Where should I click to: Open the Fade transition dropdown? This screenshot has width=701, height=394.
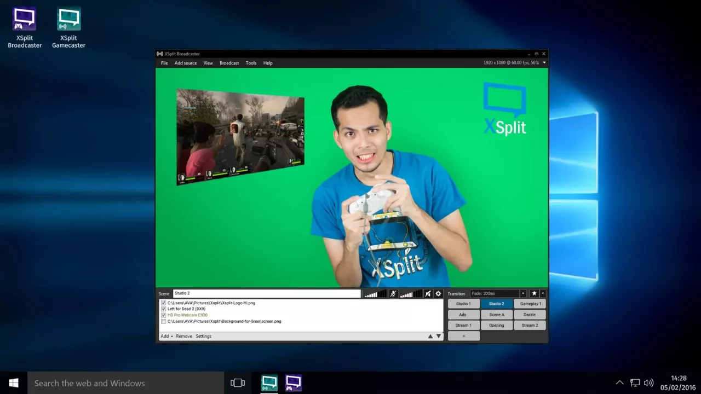524,293
